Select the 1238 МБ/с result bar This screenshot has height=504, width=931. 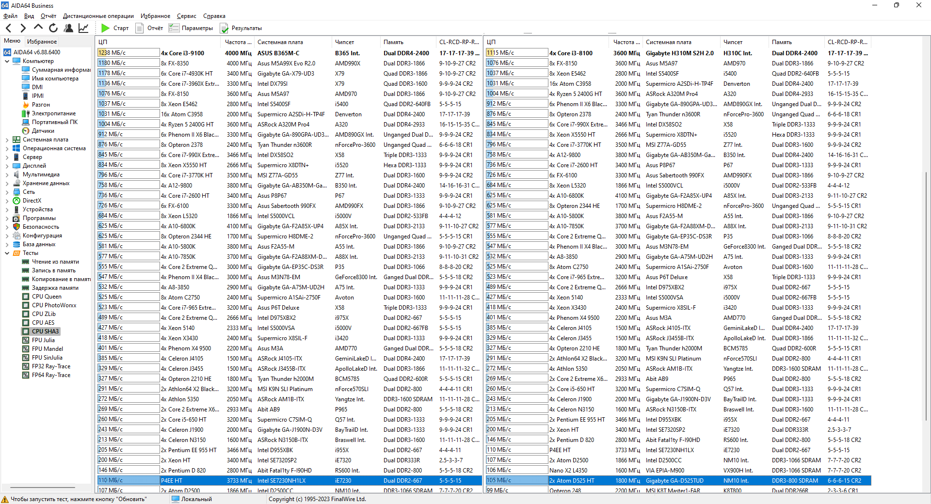tap(128, 53)
